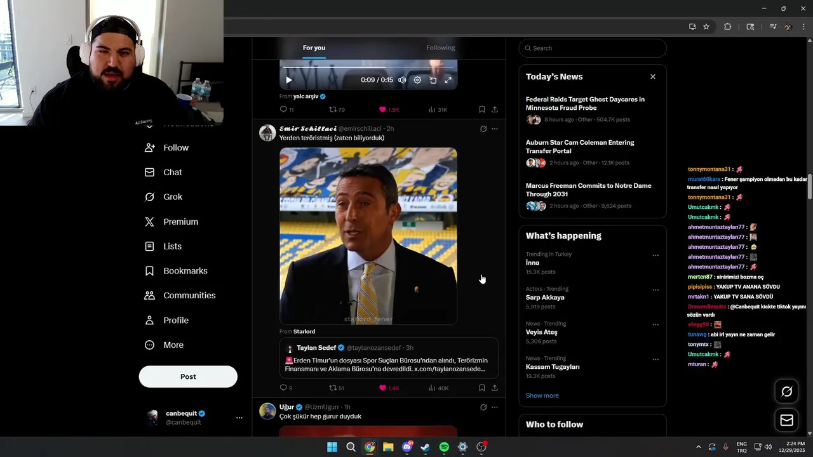
Task: Open the browser extensions puzzle icon
Action: coord(728,27)
